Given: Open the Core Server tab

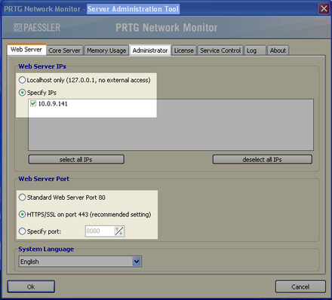Looking at the screenshot, I should tap(64, 51).
